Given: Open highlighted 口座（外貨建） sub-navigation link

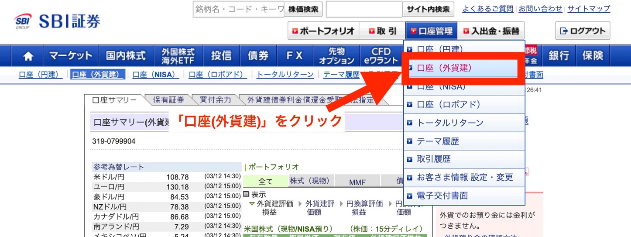Looking at the screenshot, I should click(98, 75).
